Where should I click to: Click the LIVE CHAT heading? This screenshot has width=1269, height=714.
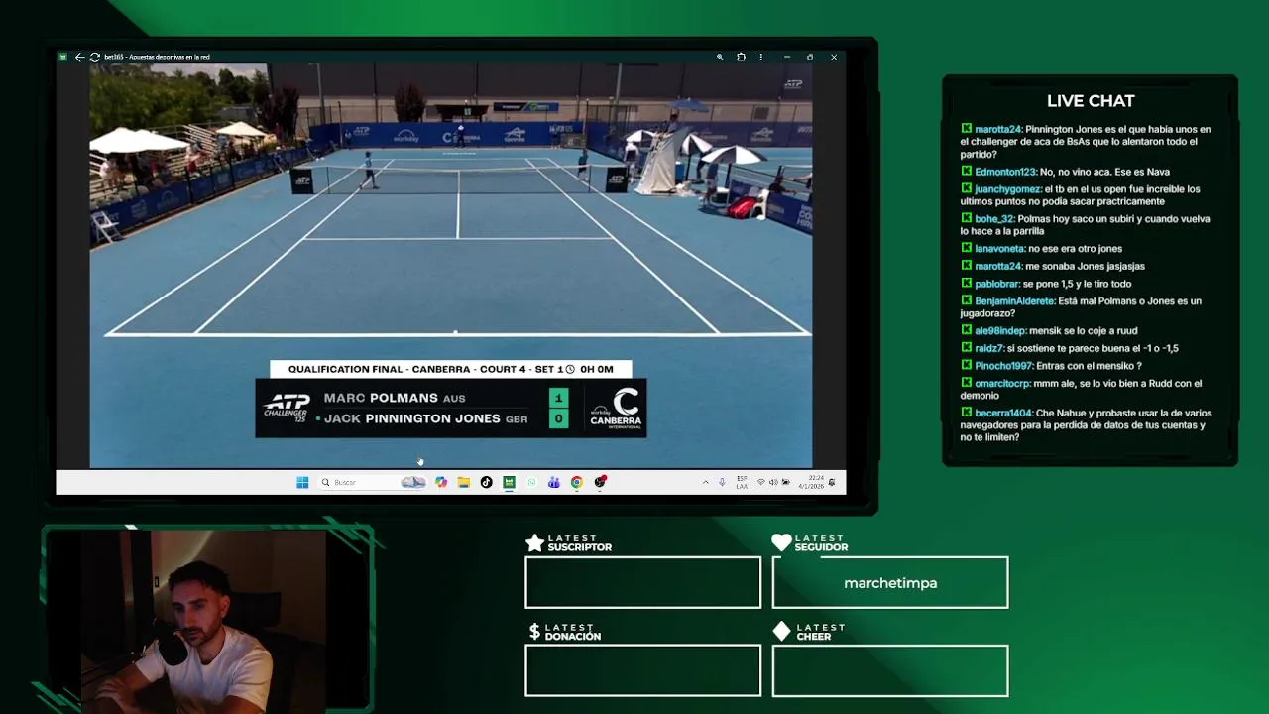click(x=1091, y=101)
